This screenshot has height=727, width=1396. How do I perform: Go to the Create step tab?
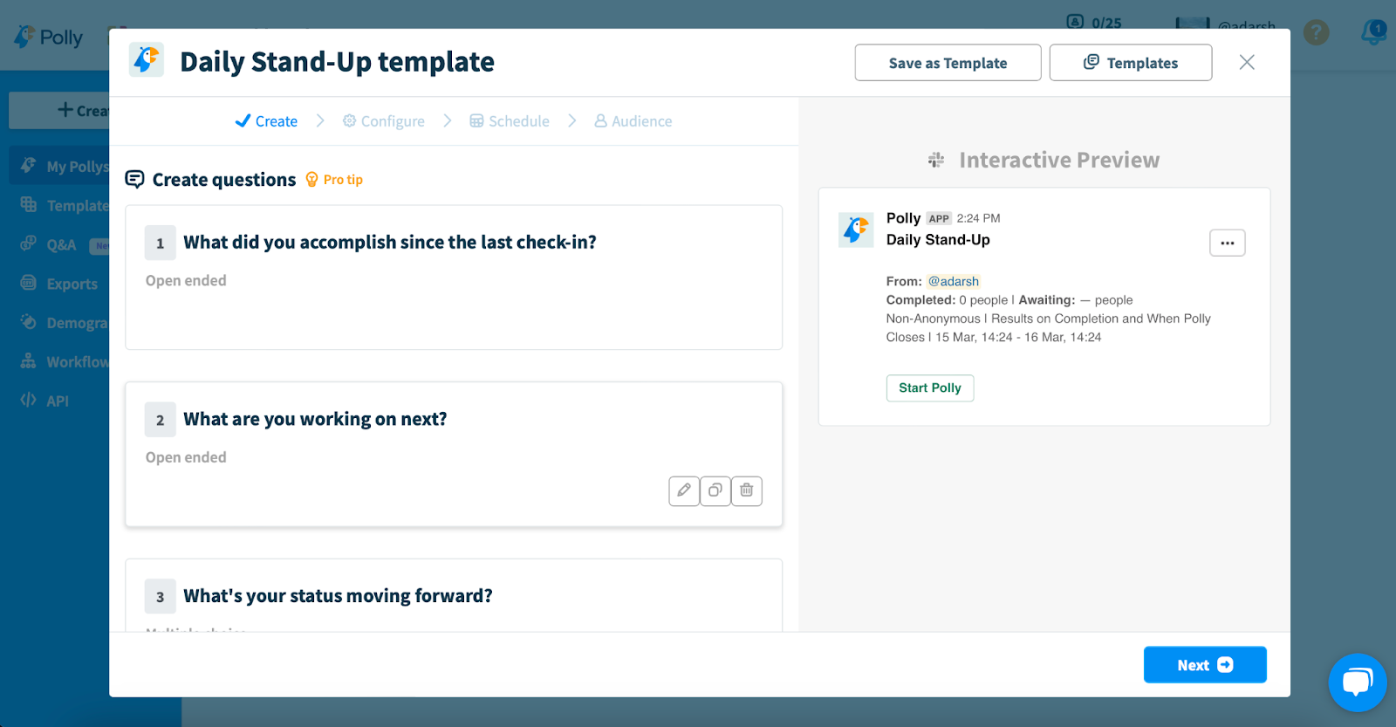(x=266, y=121)
